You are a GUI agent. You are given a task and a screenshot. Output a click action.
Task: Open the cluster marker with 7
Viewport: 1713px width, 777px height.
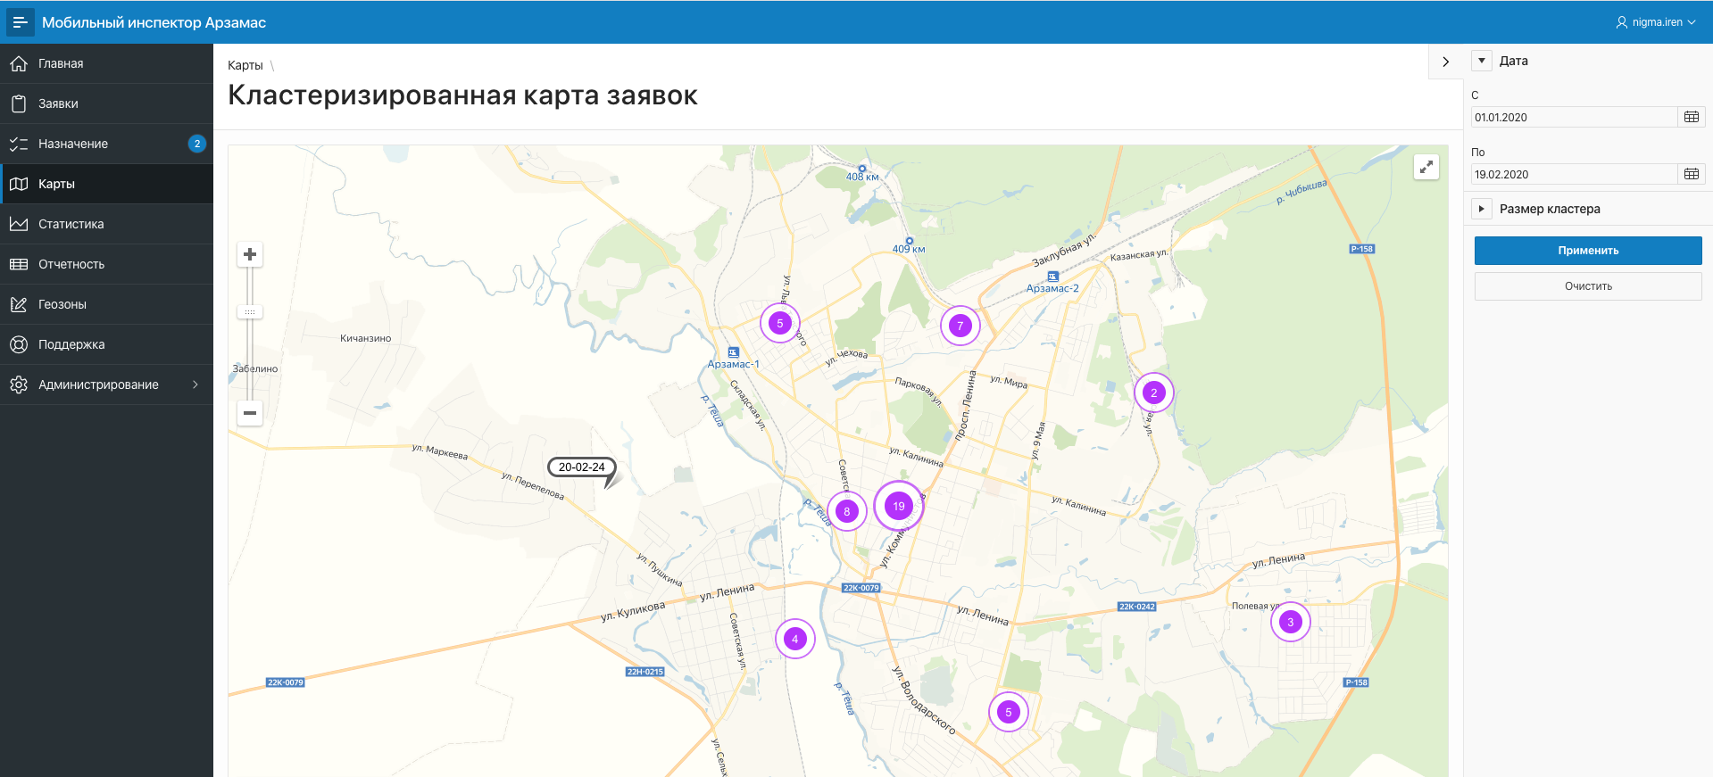point(960,326)
